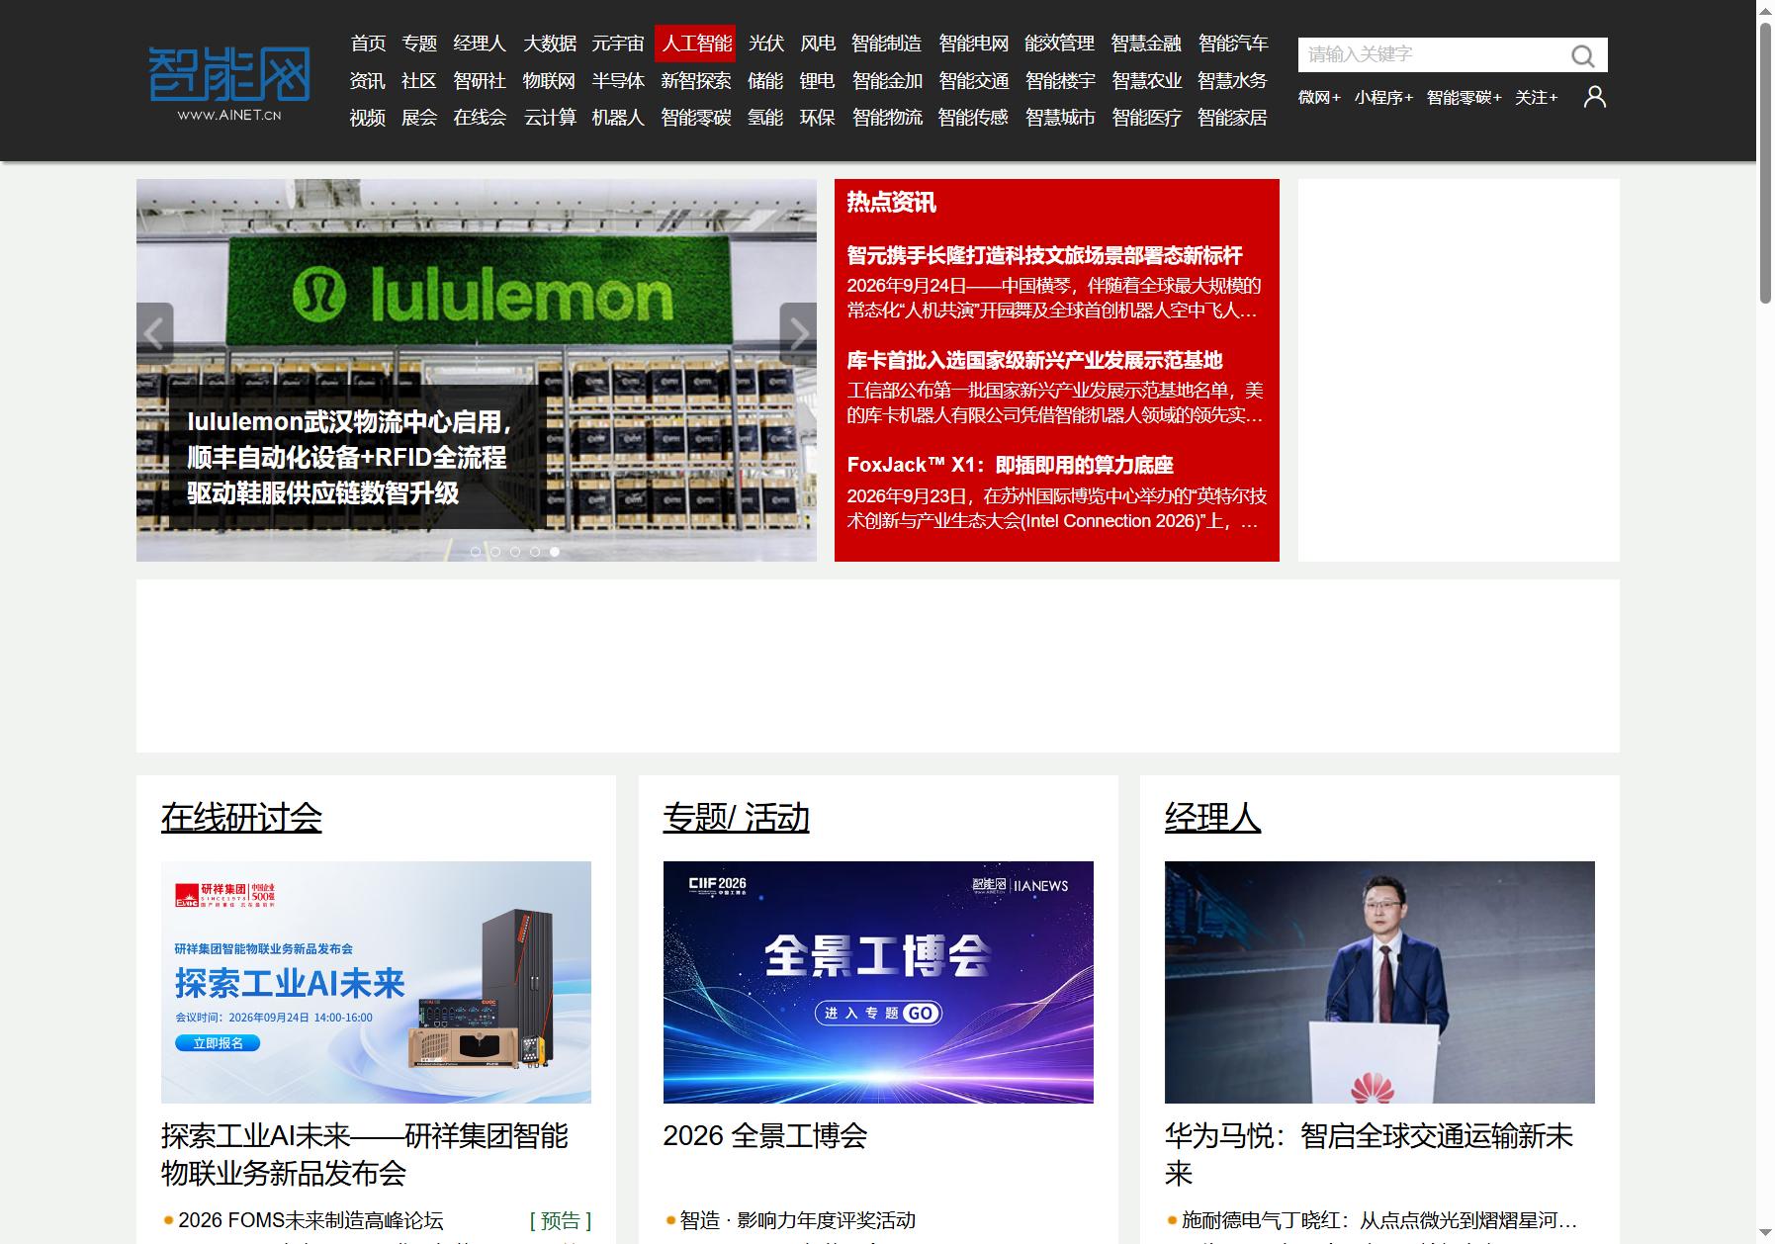Select the third carousel indicator dot
This screenshot has width=1775, height=1244.
click(x=515, y=552)
